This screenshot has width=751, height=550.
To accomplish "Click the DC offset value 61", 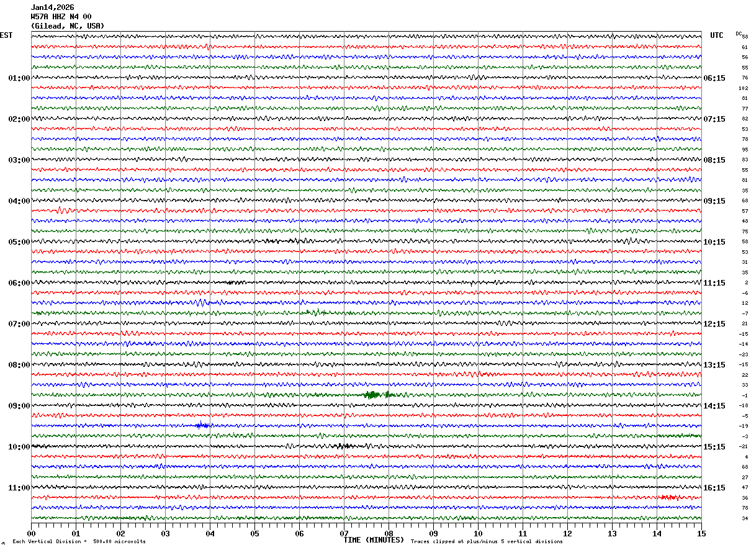I will (745, 47).
